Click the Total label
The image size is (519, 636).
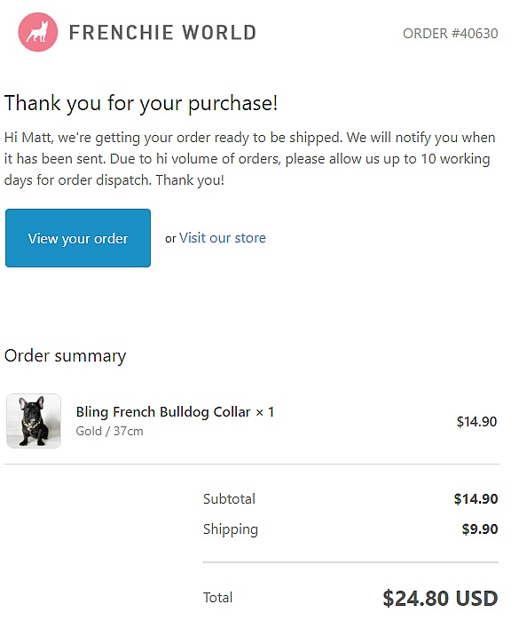[217, 598]
